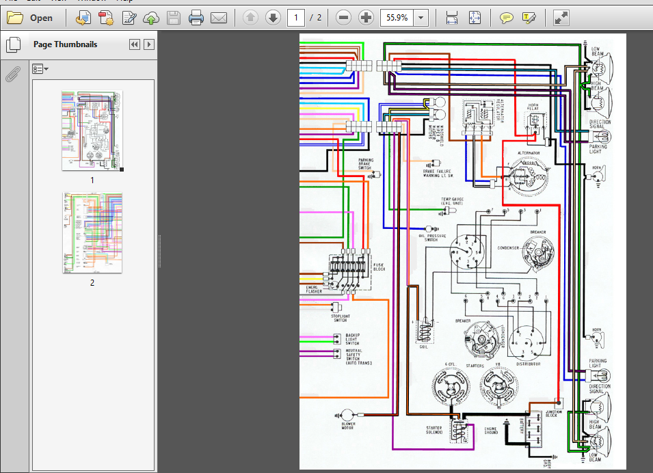Click the sign document pen icon
This screenshot has width=653, height=473.
coord(129,18)
